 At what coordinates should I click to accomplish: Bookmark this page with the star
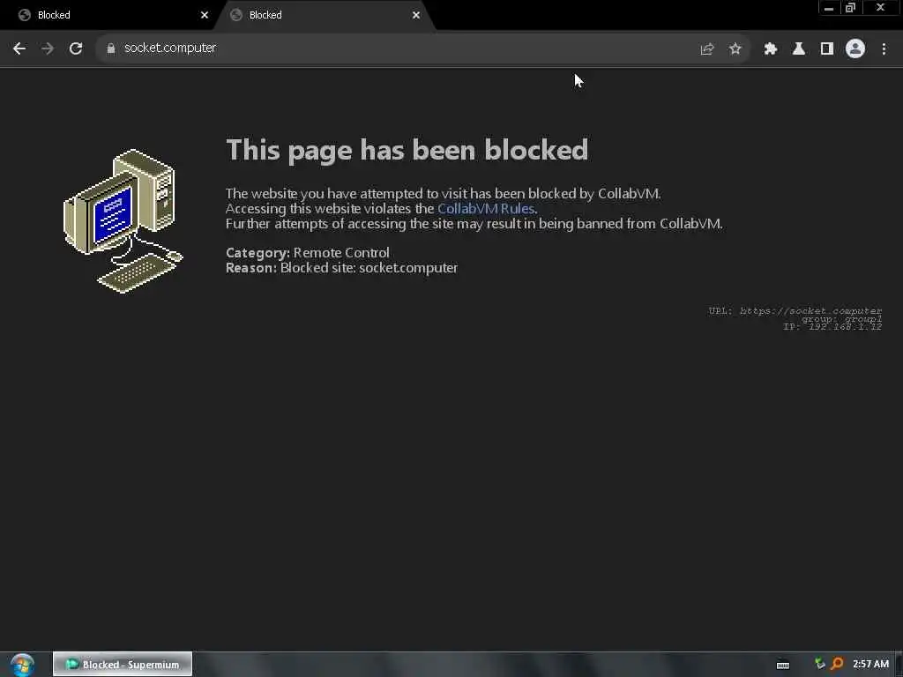tap(735, 49)
